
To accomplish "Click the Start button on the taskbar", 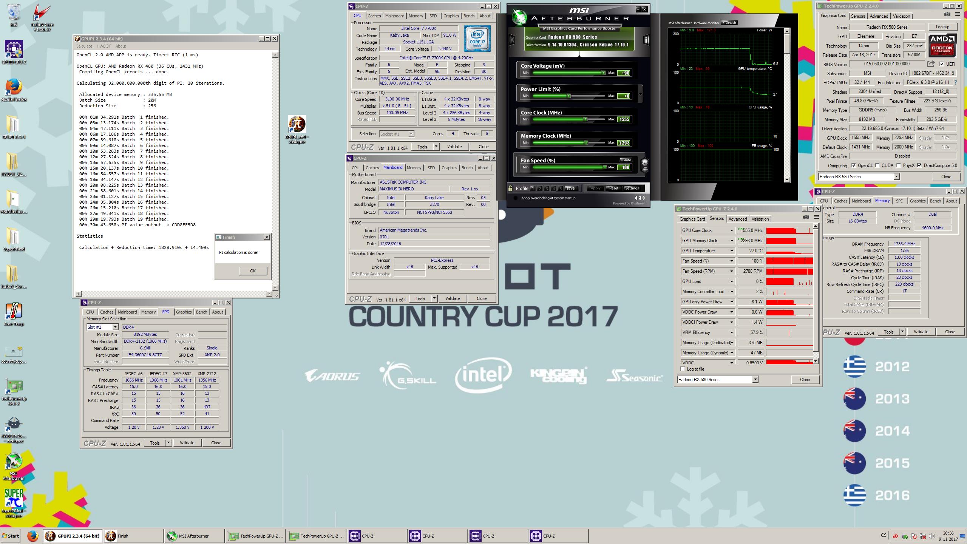I will point(11,536).
